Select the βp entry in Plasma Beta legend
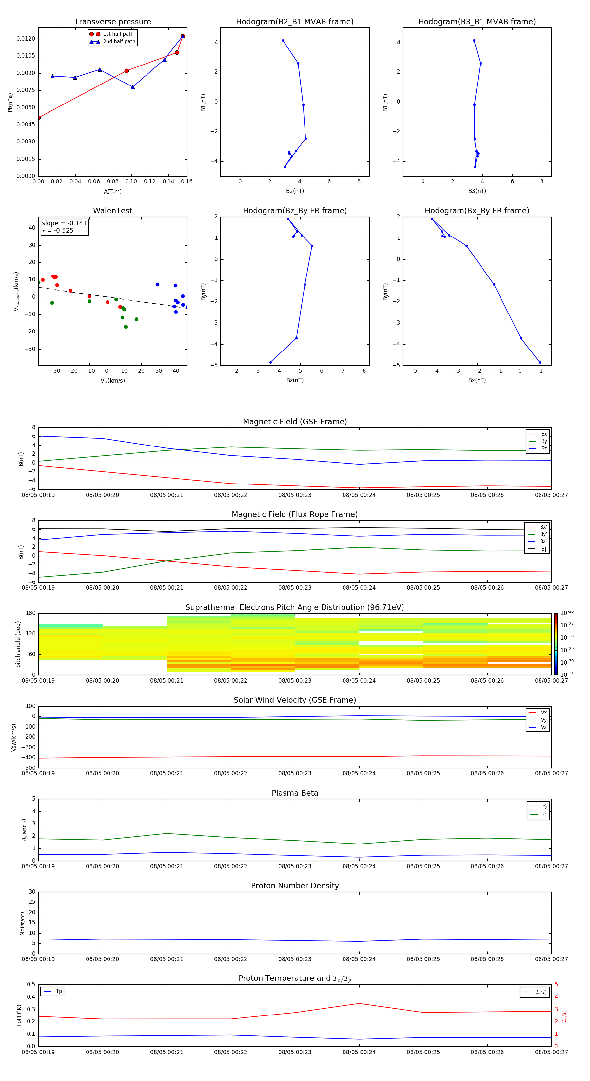Image resolution: width=590 pixels, height=1081 pixels. 539,806
